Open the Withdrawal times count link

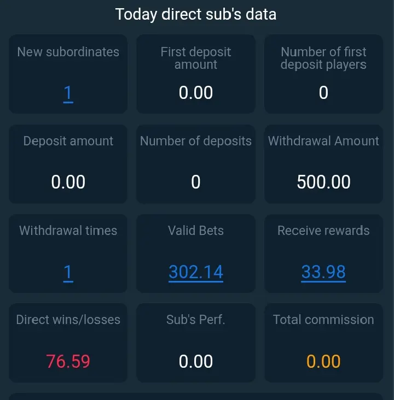[x=68, y=272]
